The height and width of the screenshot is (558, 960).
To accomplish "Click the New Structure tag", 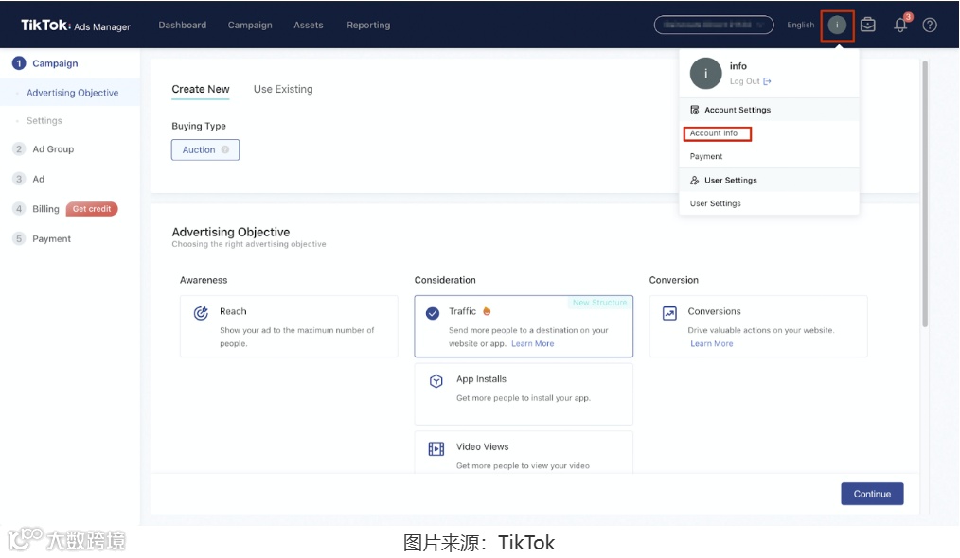I will point(599,303).
